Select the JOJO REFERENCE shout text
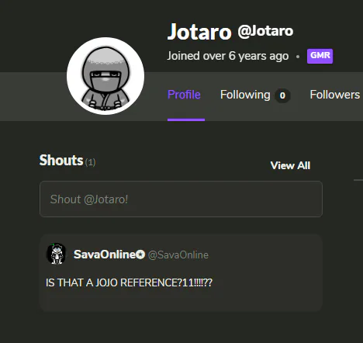The height and width of the screenshot is (343, 363). click(x=129, y=282)
